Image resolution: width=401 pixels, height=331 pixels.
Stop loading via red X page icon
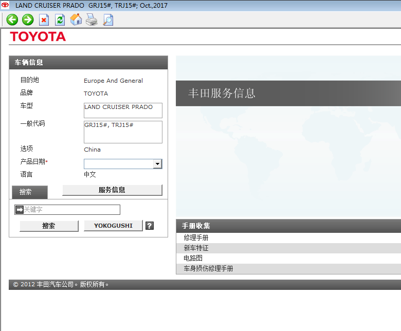(44, 20)
